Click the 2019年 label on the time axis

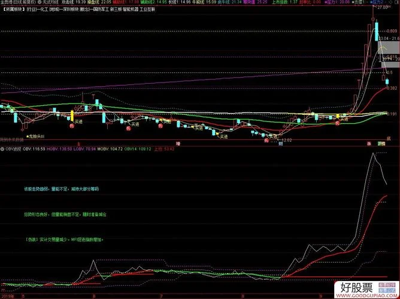[x=7, y=296]
